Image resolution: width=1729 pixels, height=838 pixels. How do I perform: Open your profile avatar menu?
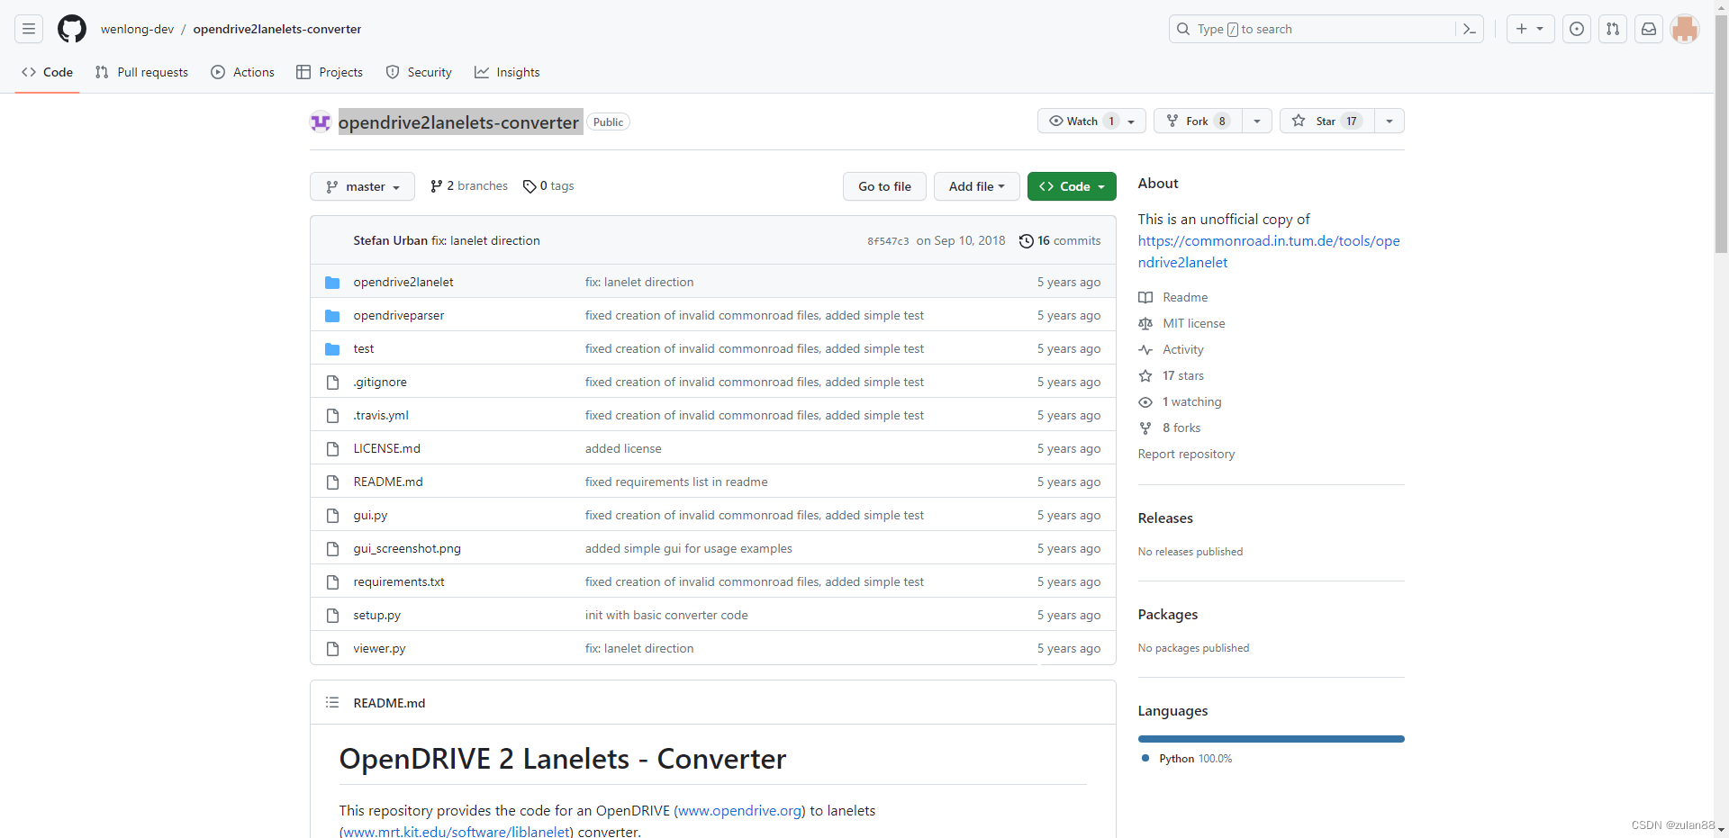click(x=1685, y=29)
